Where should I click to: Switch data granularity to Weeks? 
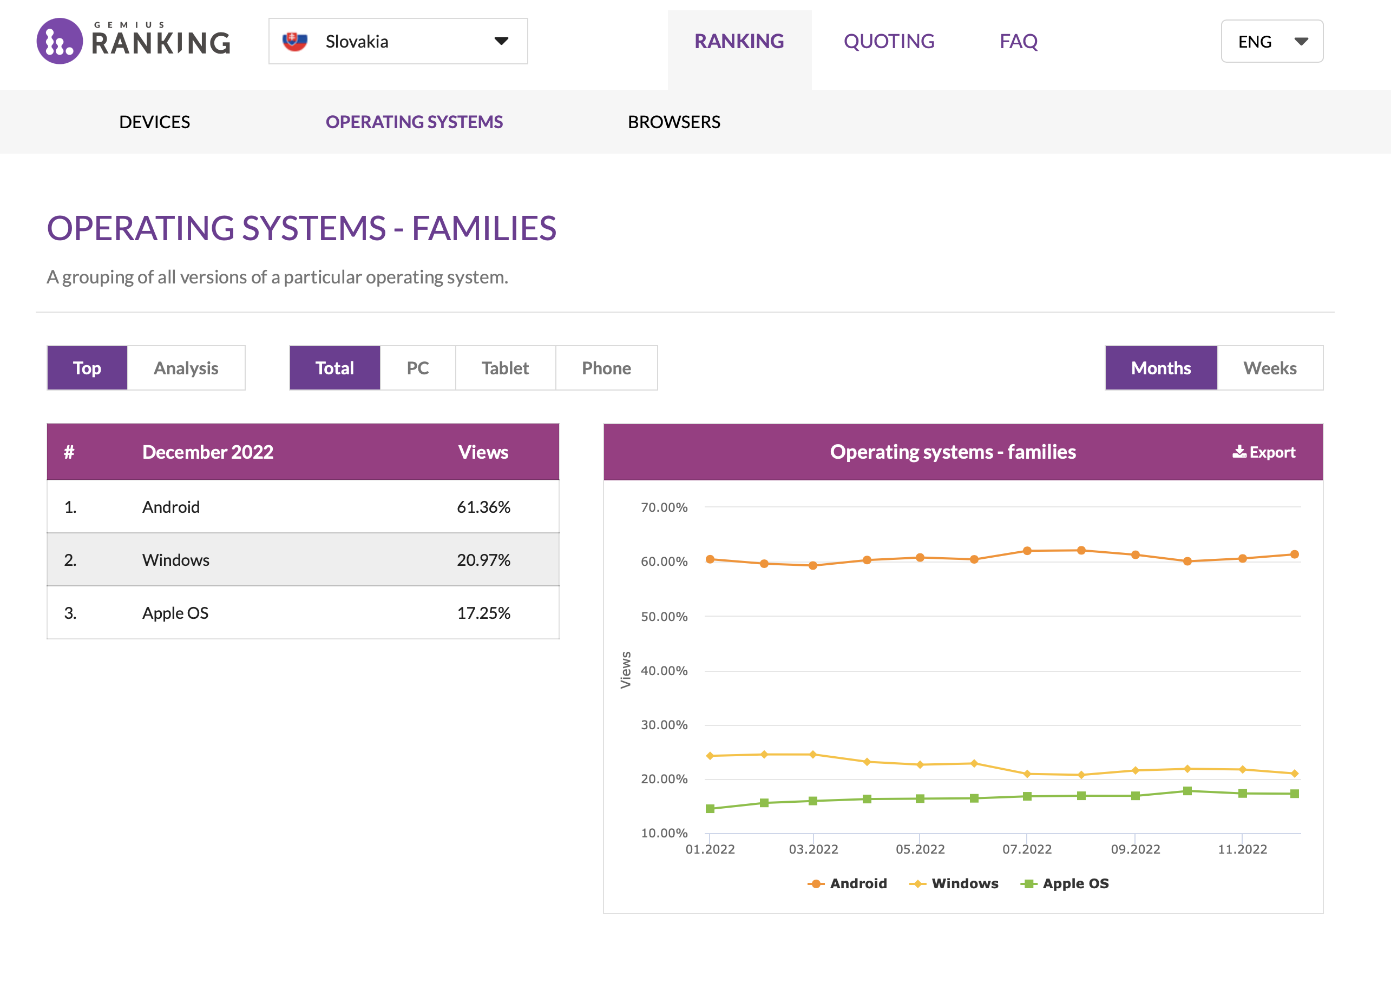(x=1270, y=368)
